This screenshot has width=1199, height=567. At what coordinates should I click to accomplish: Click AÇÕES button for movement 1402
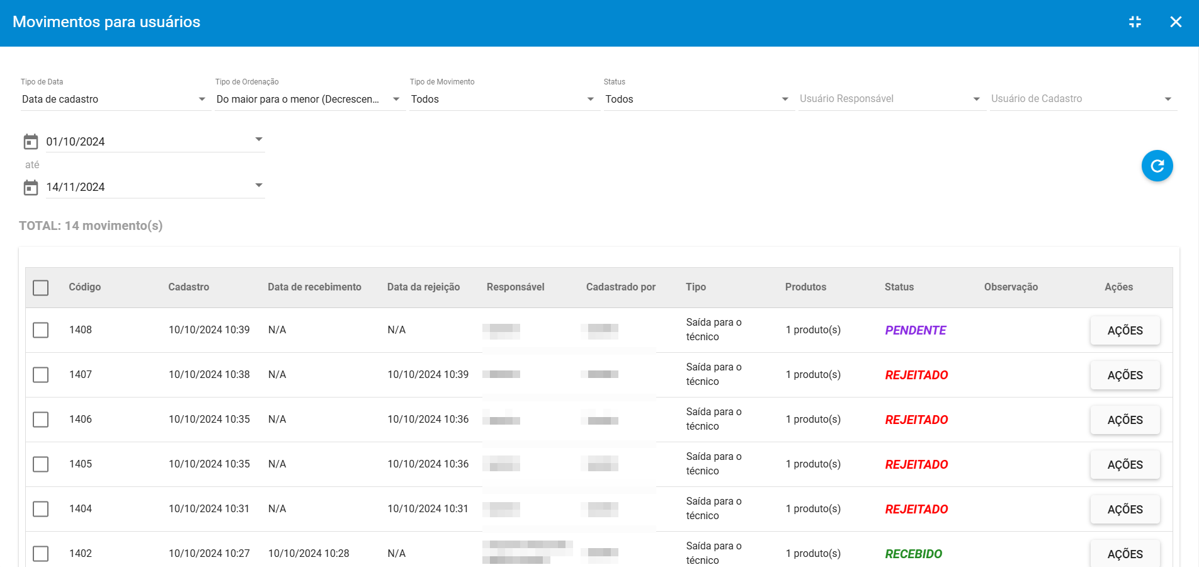(x=1125, y=553)
